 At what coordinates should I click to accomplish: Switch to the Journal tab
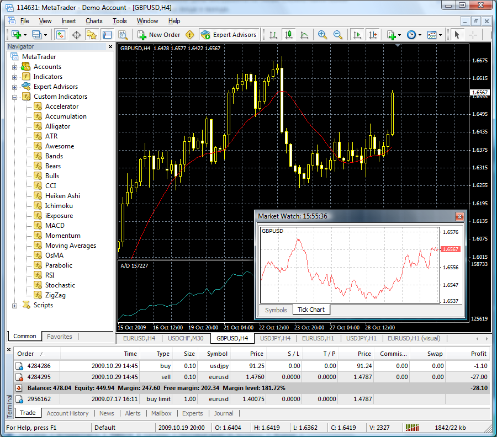click(224, 413)
